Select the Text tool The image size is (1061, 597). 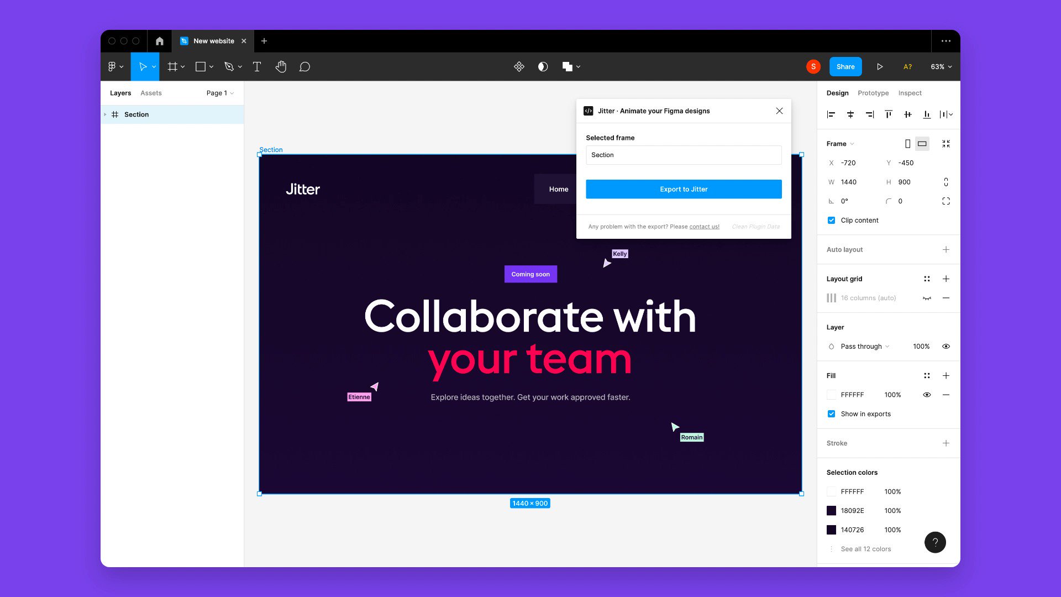257,67
